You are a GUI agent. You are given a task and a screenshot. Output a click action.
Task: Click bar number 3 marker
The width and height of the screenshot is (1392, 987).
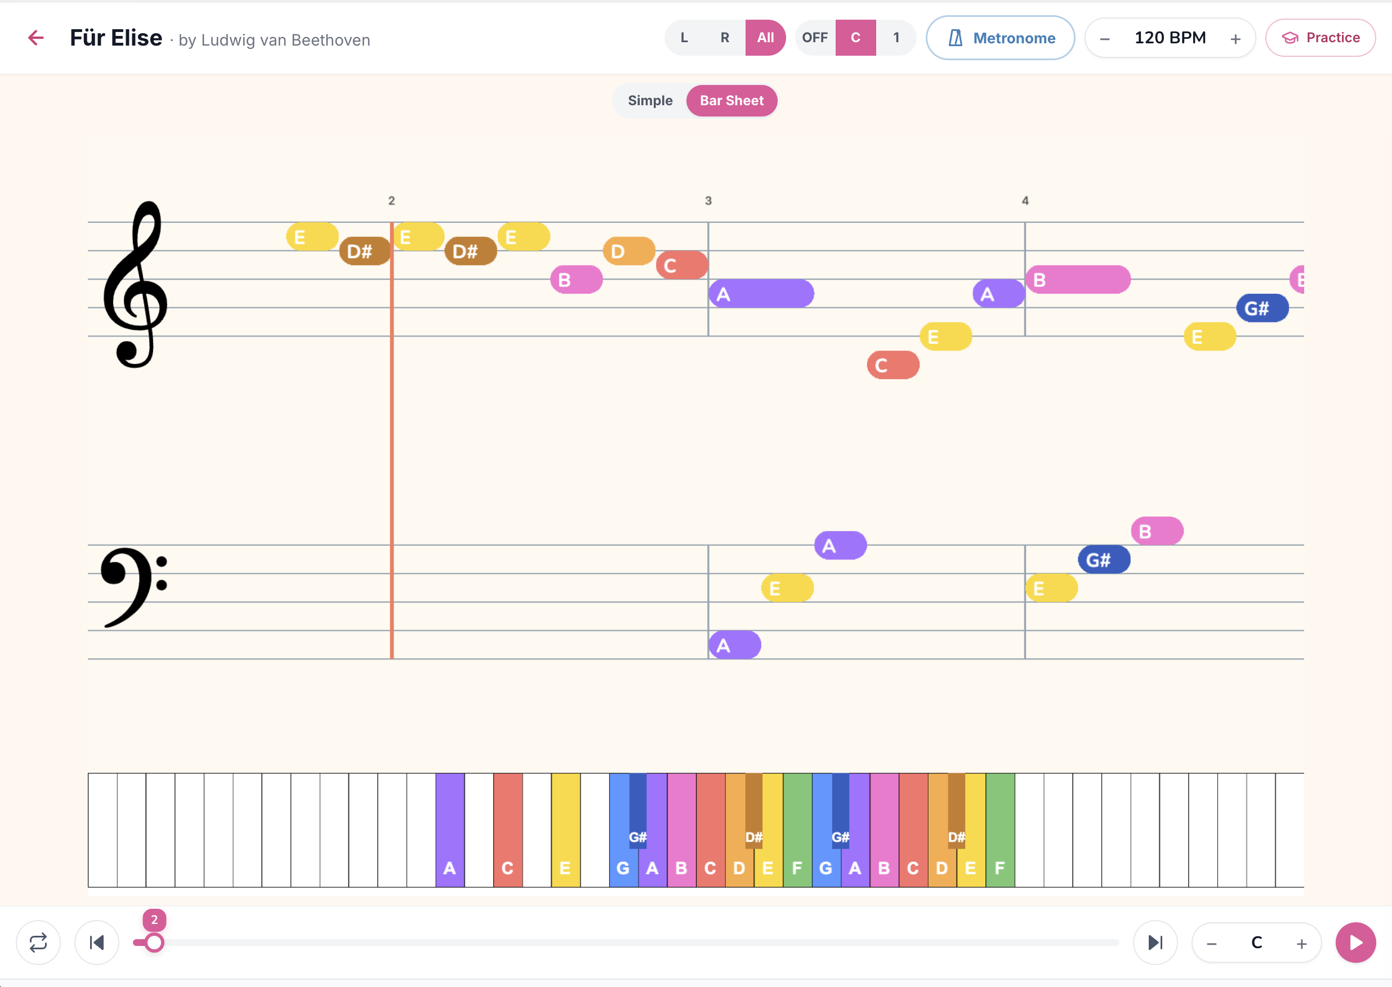click(708, 200)
